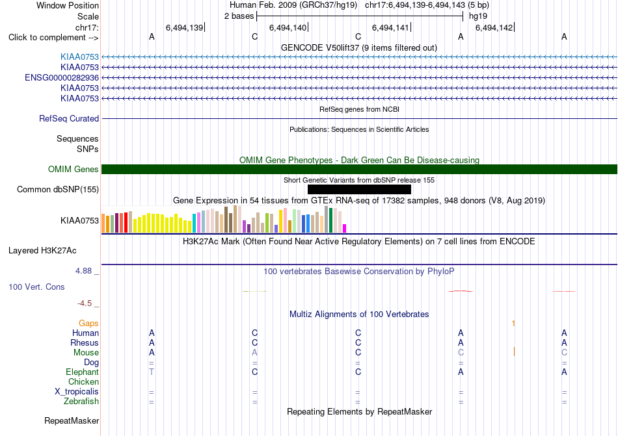Image resolution: width=618 pixels, height=436 pixels.
Task: Open the ENSG00000282936 transcript label
Action: click(62, 77)
